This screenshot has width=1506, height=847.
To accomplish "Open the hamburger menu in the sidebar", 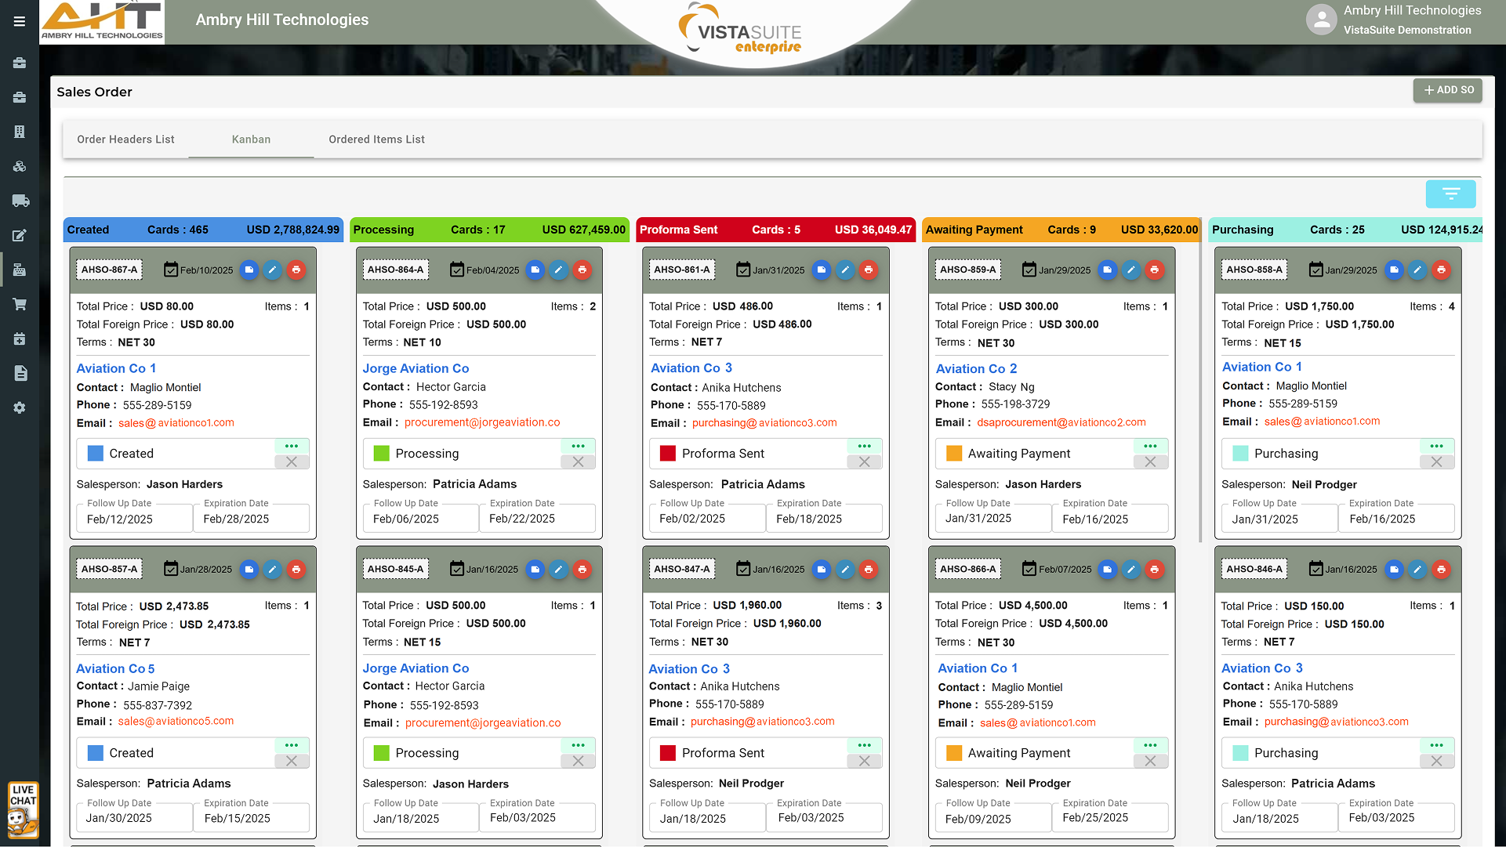I will (x=20, y=21).
